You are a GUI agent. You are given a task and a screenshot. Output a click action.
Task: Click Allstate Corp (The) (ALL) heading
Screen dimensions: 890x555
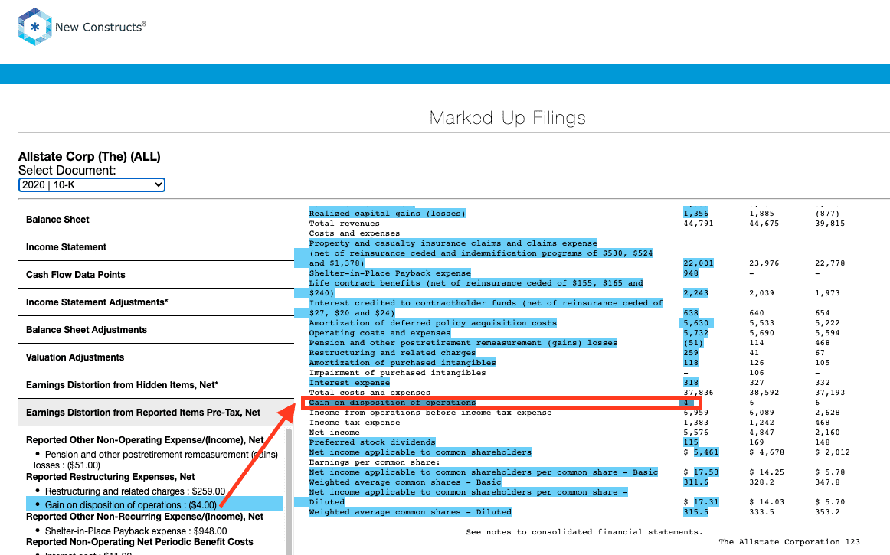[x=89, y=157]
